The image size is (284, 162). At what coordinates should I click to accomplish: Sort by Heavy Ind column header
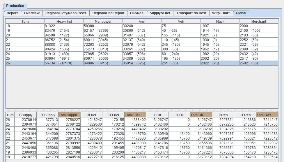coord(64,21)
